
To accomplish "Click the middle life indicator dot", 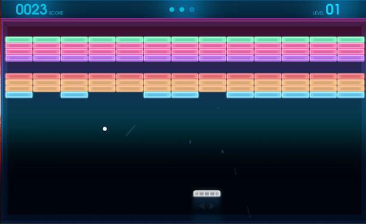I will click(x=182, y=10).
